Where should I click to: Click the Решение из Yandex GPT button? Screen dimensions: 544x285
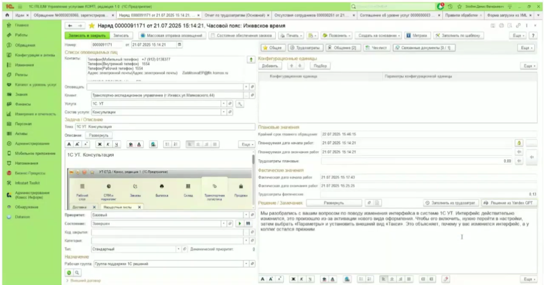(x=509, y=203)
